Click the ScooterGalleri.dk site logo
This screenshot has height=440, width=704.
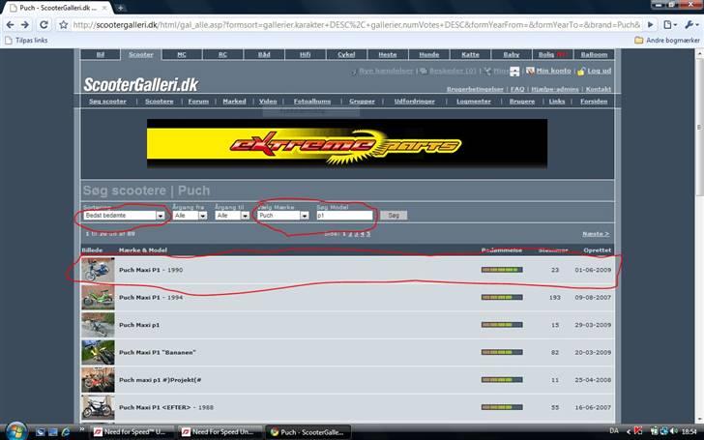click(x=140, y=84)
